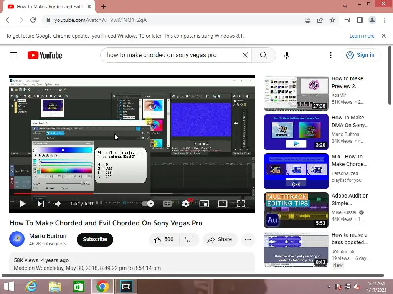Click the Chrome profile avatar icon

[372, 20]
